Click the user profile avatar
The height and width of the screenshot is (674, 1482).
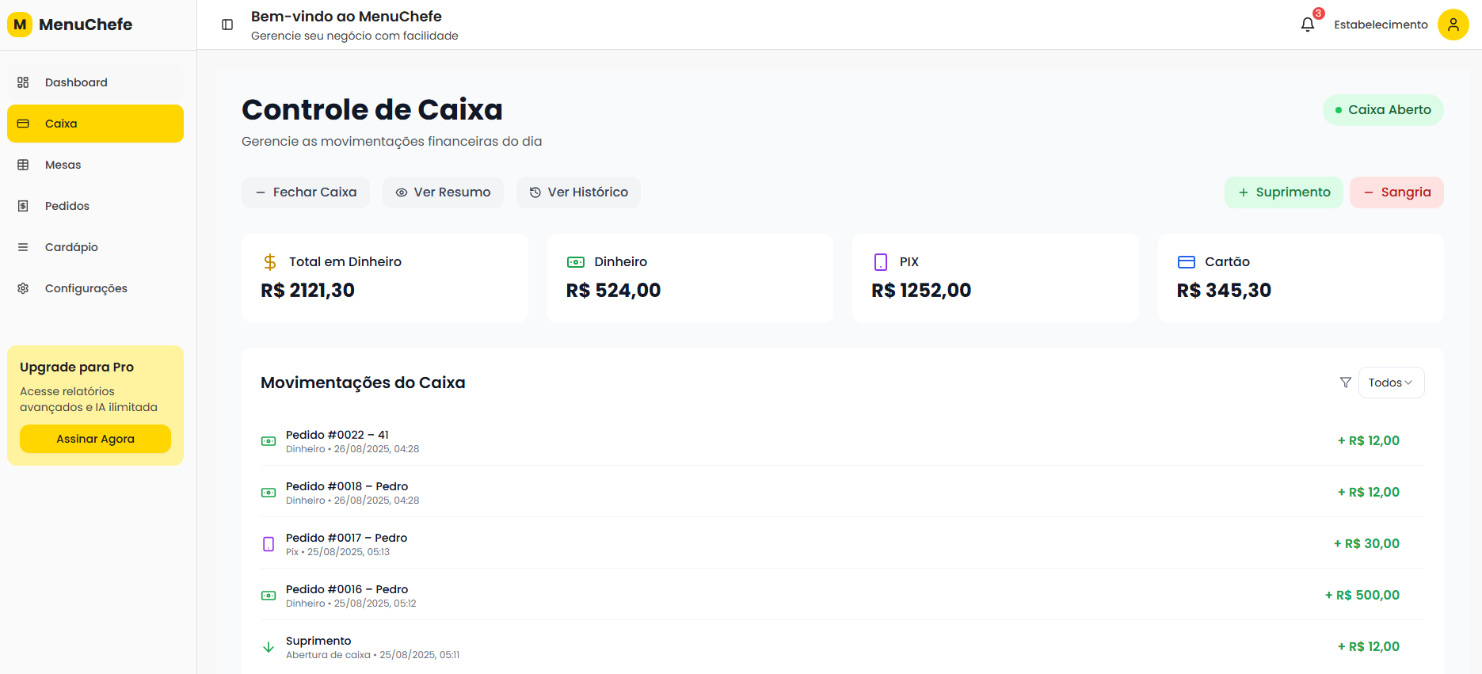click(x=1453, y=25)
